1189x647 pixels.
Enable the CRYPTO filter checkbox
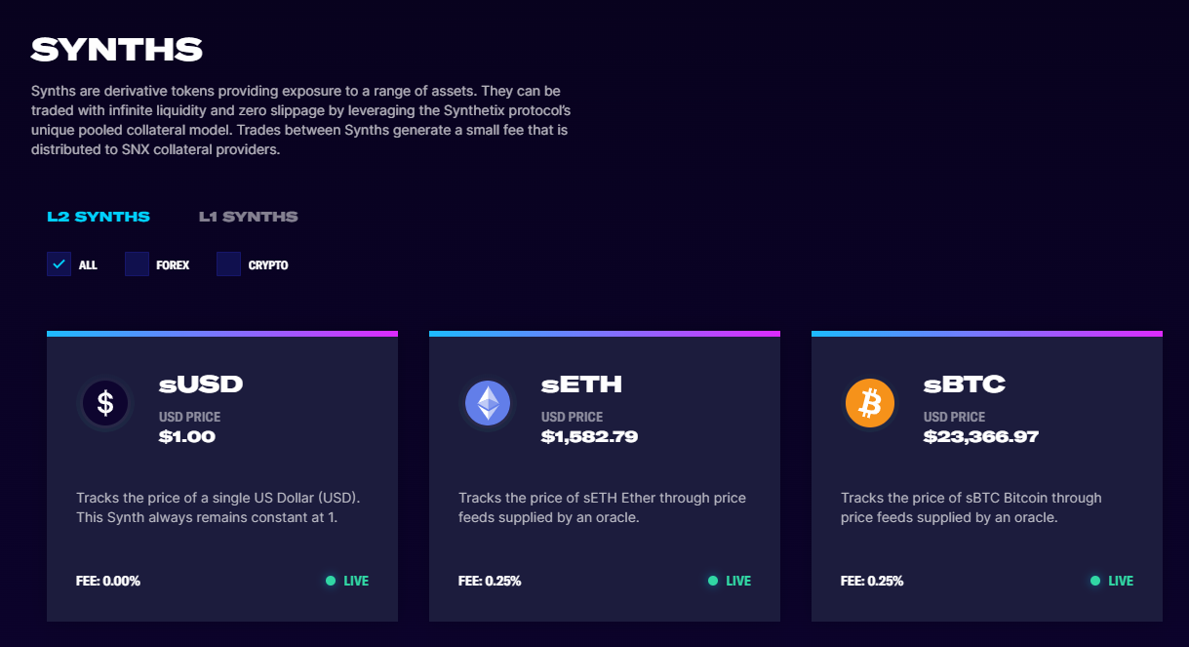click(228, 264)
